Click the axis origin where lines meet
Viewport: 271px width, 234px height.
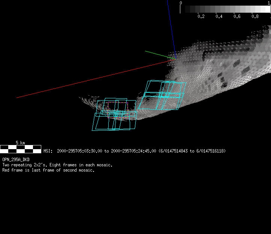[174, 58]
